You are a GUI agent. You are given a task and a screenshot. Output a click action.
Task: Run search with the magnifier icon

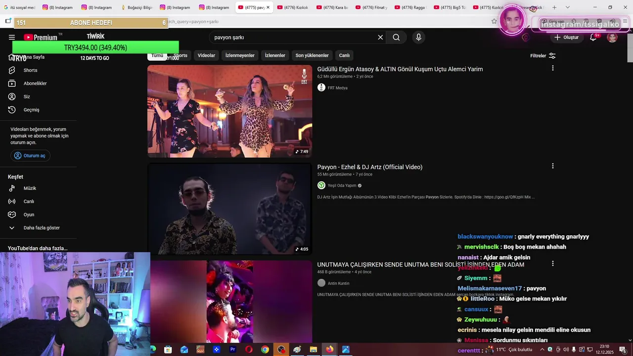coord(396,37)
